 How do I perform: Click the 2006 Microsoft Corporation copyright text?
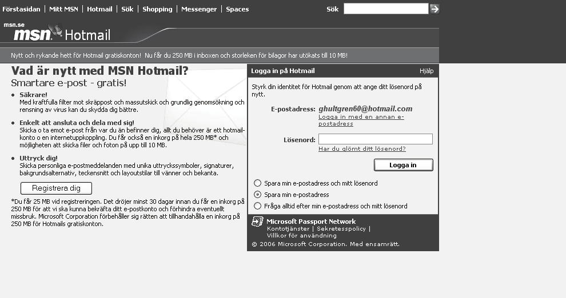coord(326,244)
